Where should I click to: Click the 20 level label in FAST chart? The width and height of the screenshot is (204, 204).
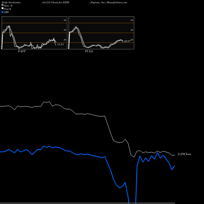65,40
